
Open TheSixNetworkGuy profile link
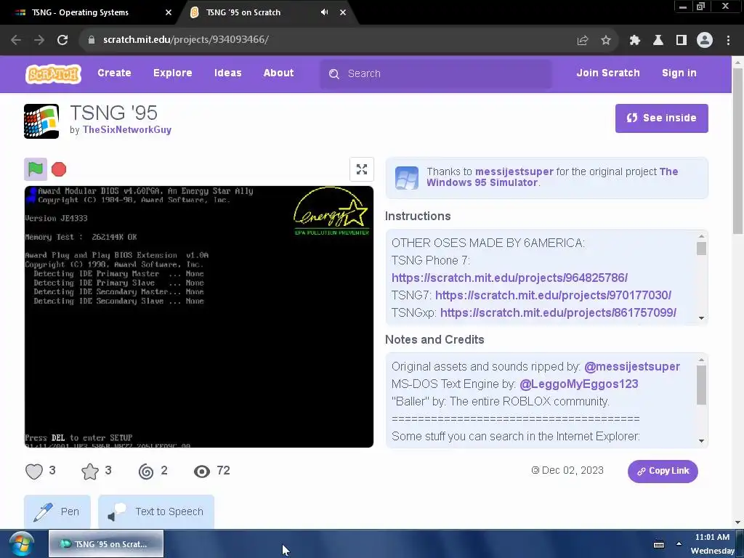[126, 130]
